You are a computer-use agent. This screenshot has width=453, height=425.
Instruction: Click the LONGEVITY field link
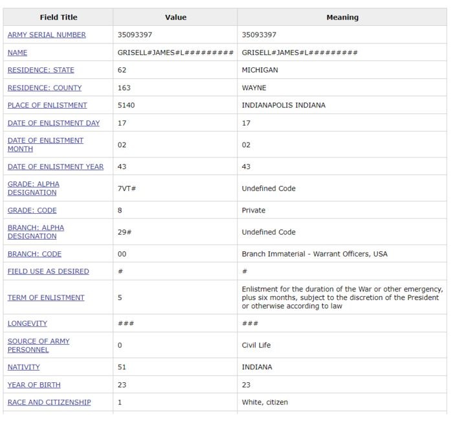[x=27, y=323]
